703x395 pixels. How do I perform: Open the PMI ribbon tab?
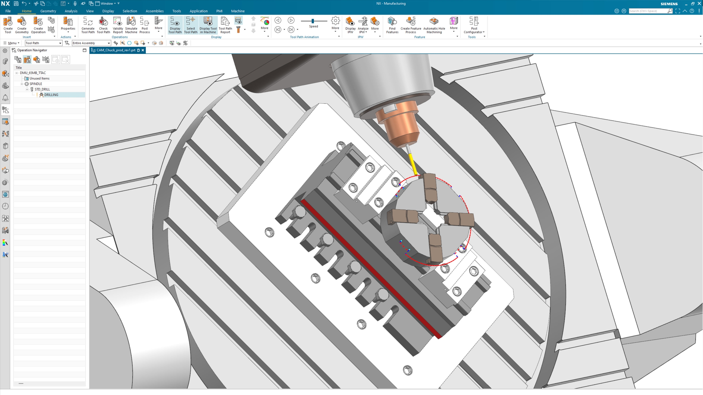219,11
